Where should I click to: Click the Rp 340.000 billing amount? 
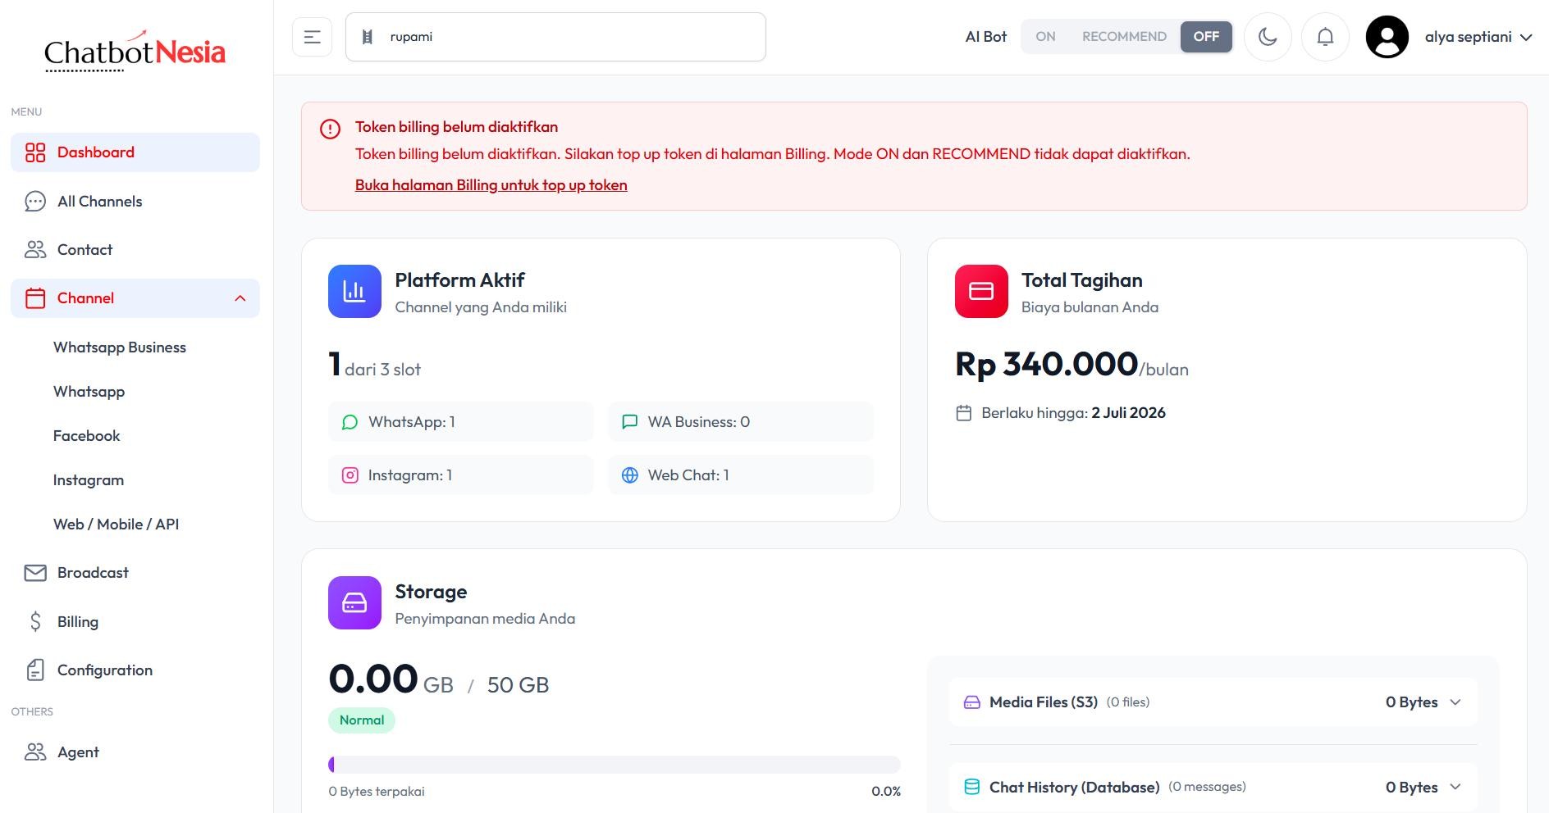click(x=1047, y=364)
